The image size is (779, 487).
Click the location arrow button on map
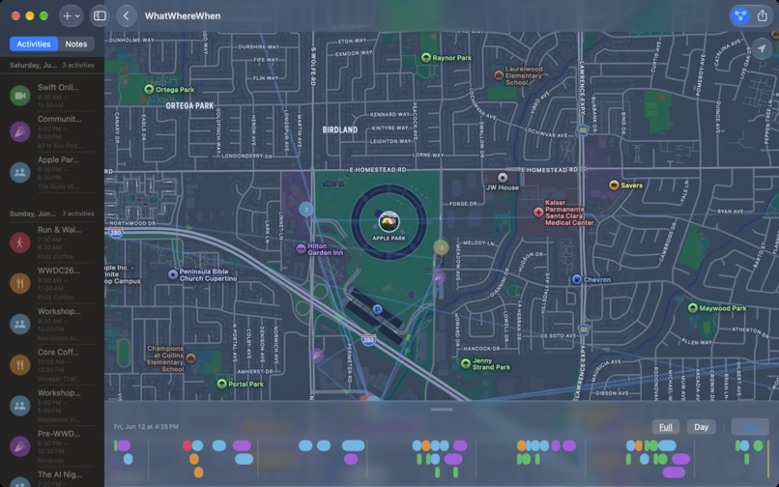[762, 48]
